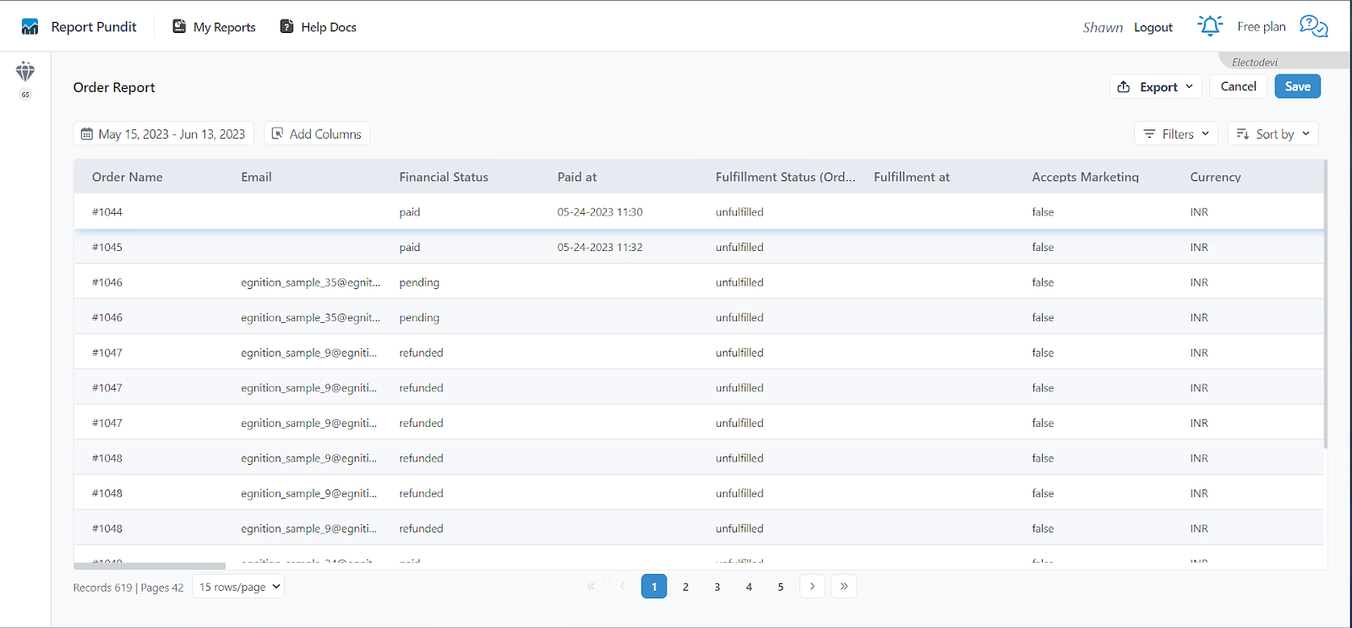
Task: Click the Fulfillment Status column header
Action: pyautogui.click(x=786, y=177)
